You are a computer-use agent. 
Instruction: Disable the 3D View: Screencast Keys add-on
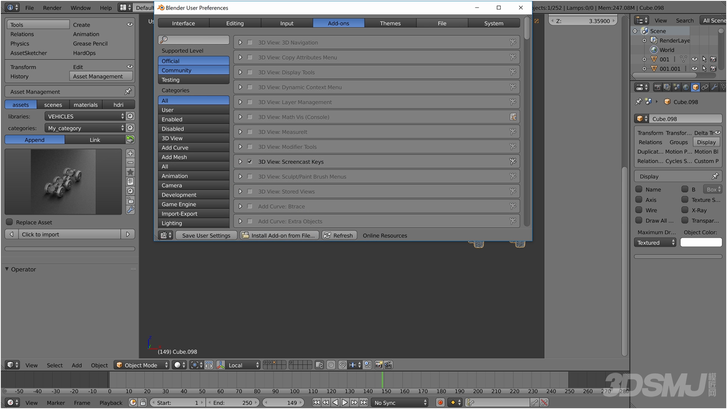250,162
